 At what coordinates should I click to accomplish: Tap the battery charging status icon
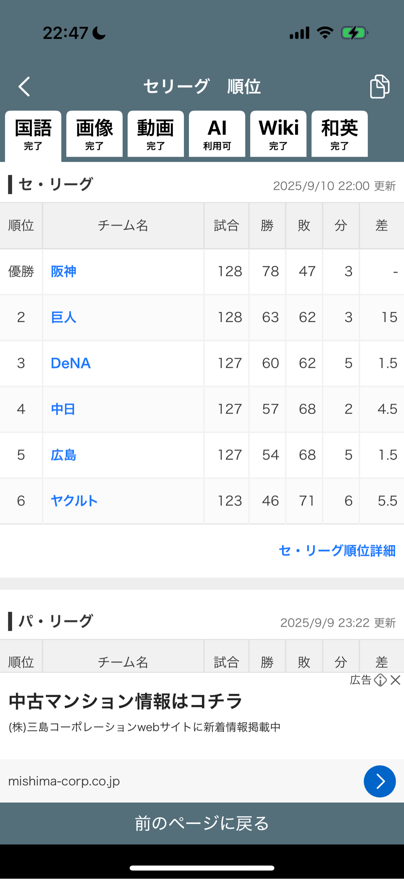354,33
